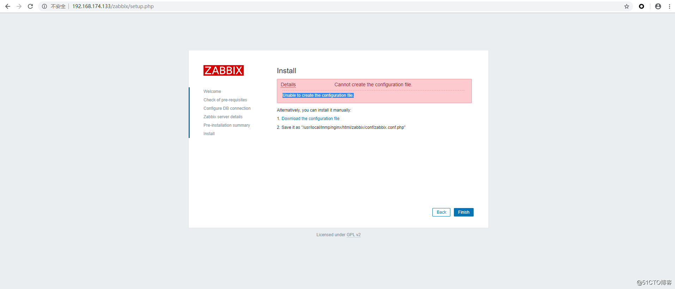This screenshot has height=289, width=675.
Task: Click the Back button
Action: (x=441, y=212)
